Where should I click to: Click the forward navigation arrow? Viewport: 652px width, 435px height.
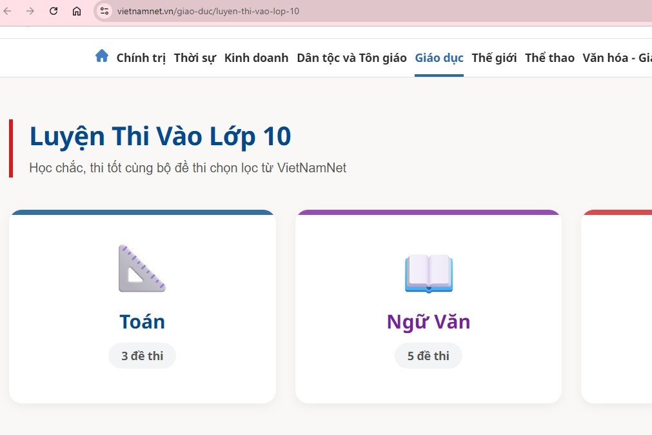[30, 11]
